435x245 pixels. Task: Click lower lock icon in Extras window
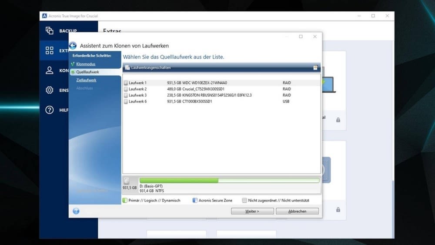tap(338, 210)
